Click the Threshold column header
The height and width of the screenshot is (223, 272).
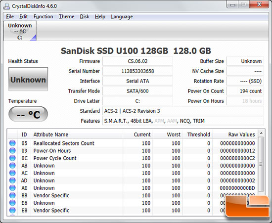[197, 134]
